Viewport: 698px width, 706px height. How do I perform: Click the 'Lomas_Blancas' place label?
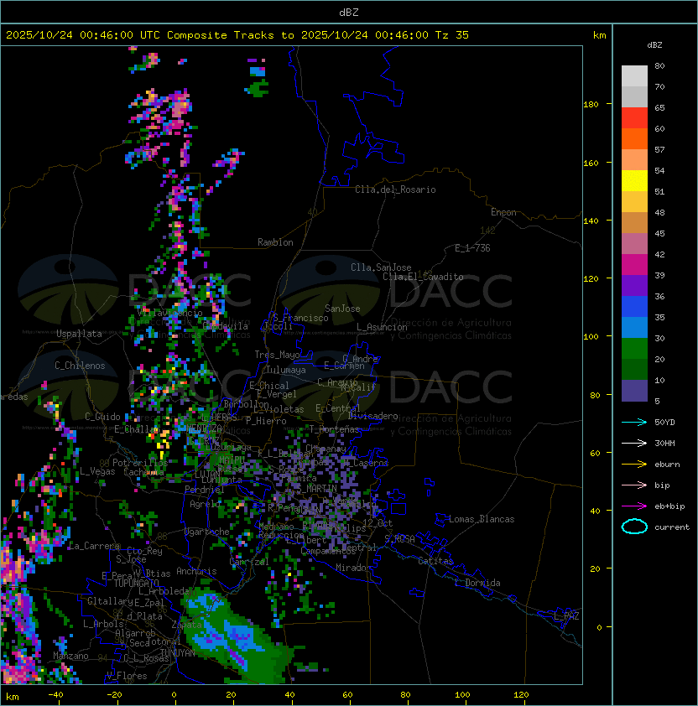(x=482, y=519)
